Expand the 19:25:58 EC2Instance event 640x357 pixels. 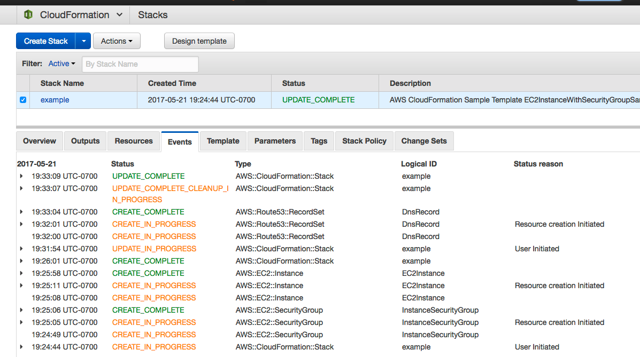pos(21,273)
